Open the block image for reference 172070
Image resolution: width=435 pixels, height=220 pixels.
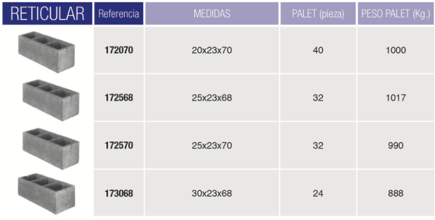[x=46, y=52]
